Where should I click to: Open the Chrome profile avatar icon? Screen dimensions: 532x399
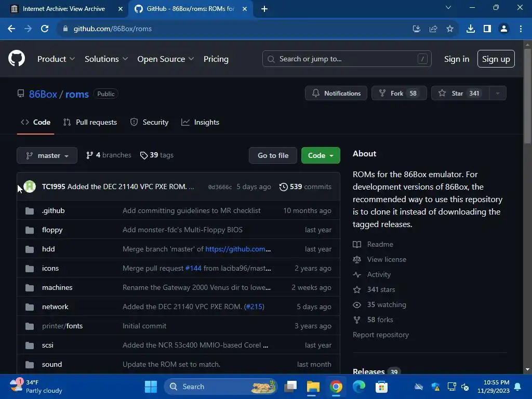point(504,29)
